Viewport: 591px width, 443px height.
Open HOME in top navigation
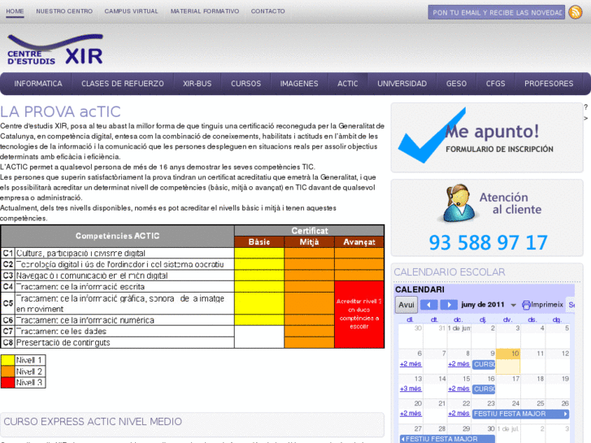(15, 11)
